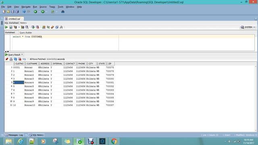
Task: Click the Undo arrow icon
Action: [24, 12]
